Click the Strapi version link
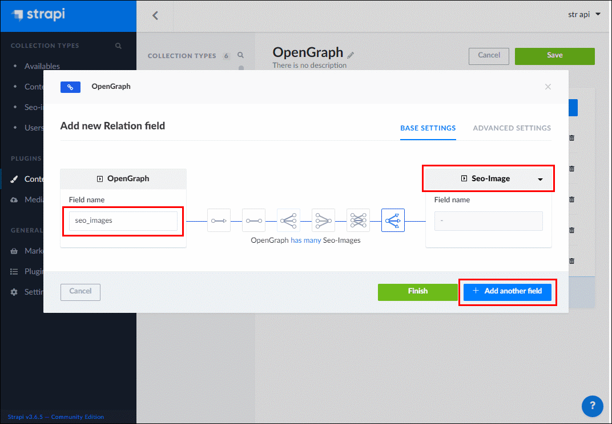The height and width of the screenshot is (424, 612). pos(56,417)
